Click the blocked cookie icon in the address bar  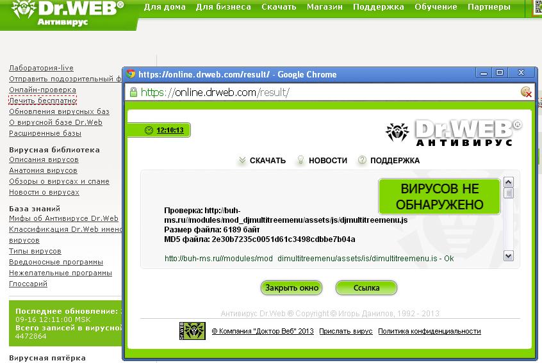526,92
